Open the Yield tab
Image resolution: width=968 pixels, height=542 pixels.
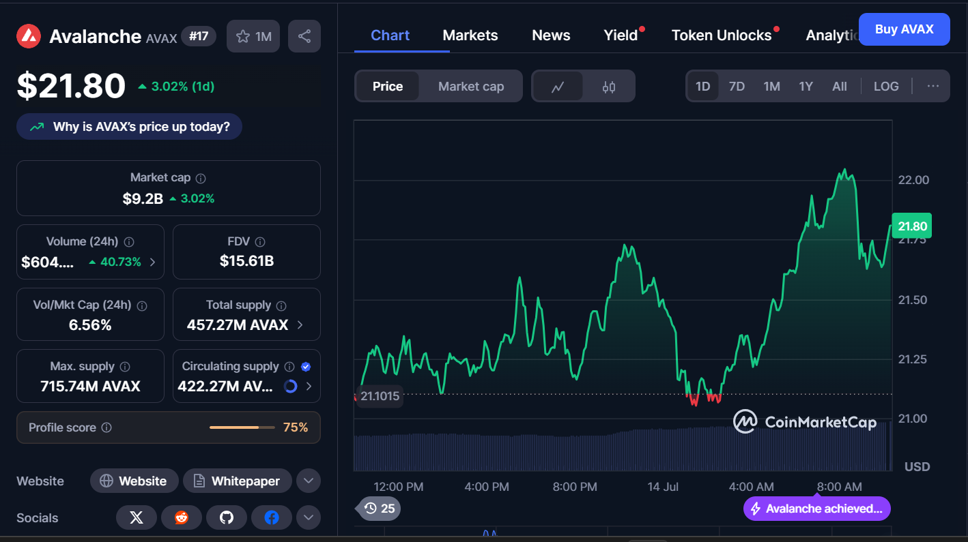click(621, 35)
